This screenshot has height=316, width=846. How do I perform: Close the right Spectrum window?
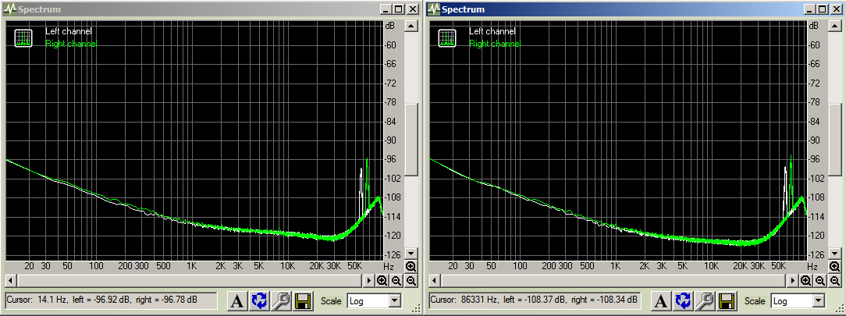click(837, 9)
